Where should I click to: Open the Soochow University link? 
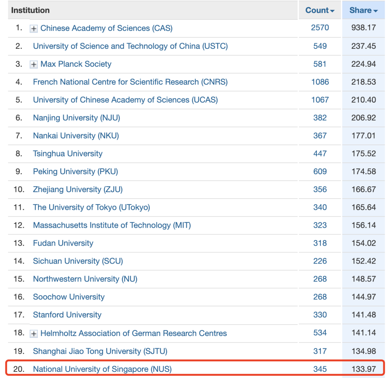[69, 297]
